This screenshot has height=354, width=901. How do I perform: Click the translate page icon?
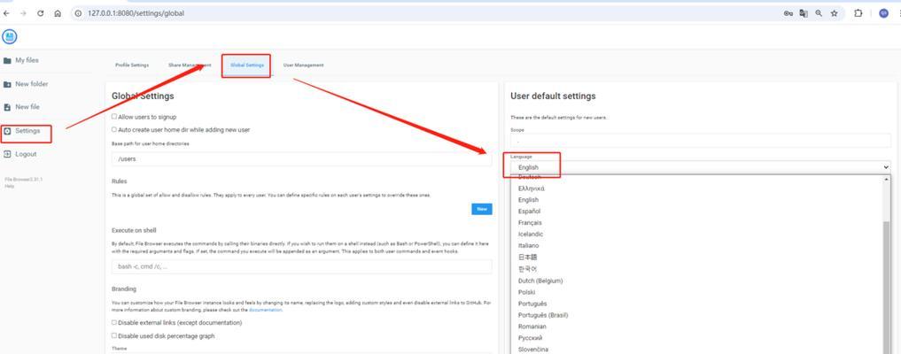(804, 13)
